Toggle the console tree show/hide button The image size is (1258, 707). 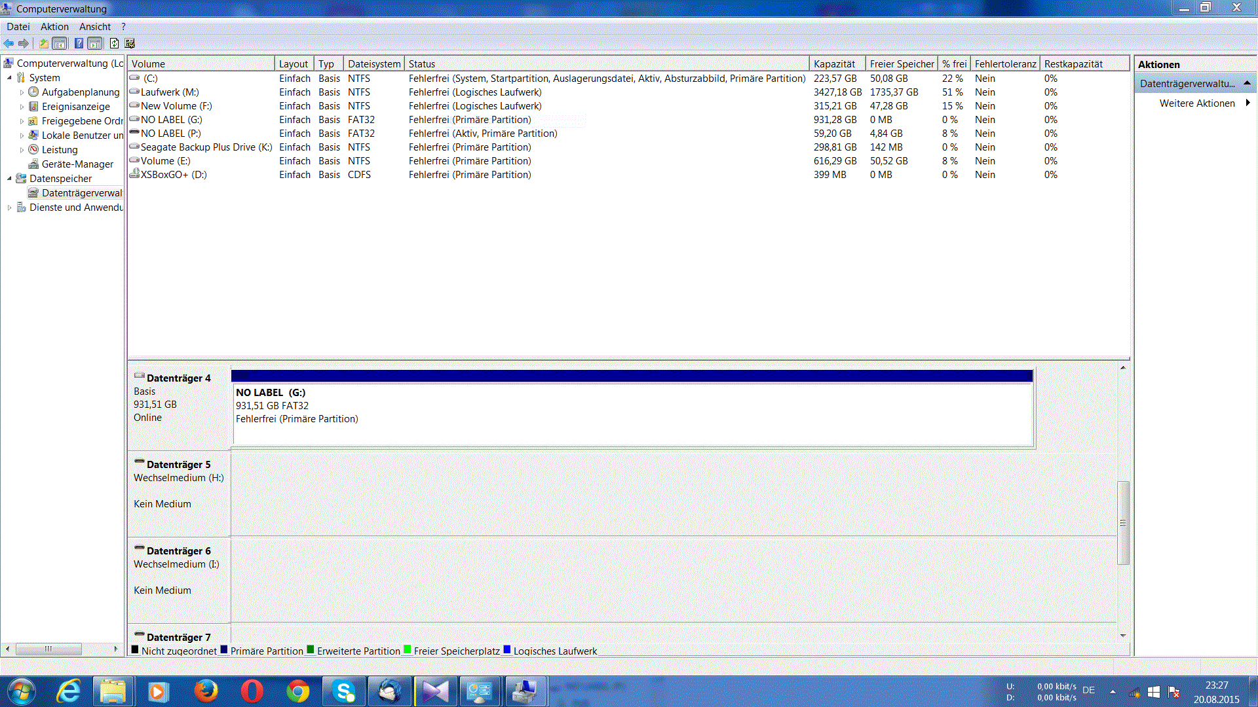pos(60,43)
